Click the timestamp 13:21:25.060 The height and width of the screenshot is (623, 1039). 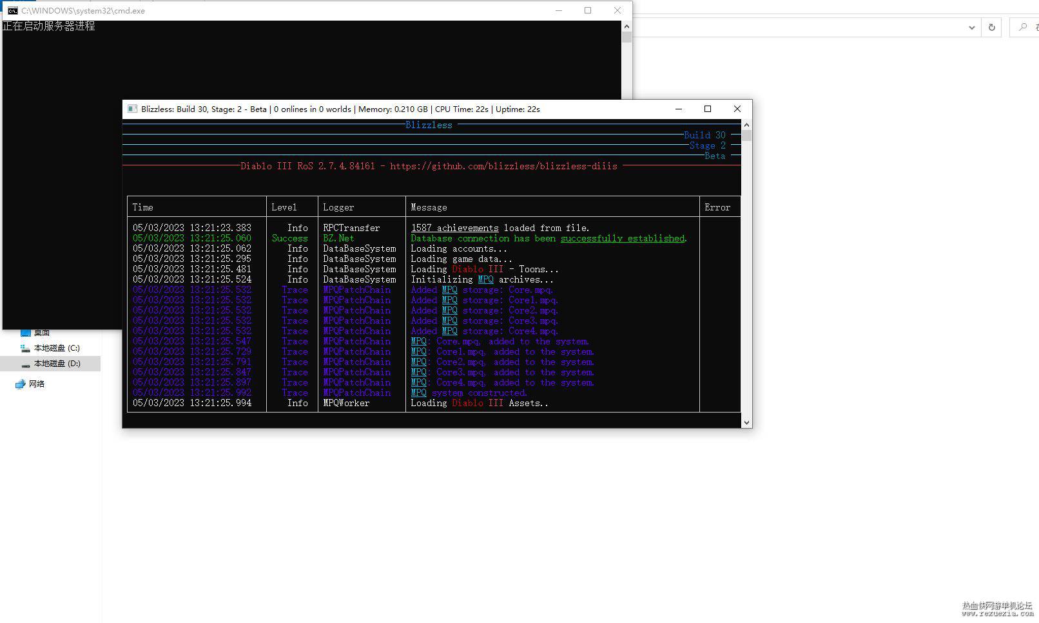[x=220, y=238]
